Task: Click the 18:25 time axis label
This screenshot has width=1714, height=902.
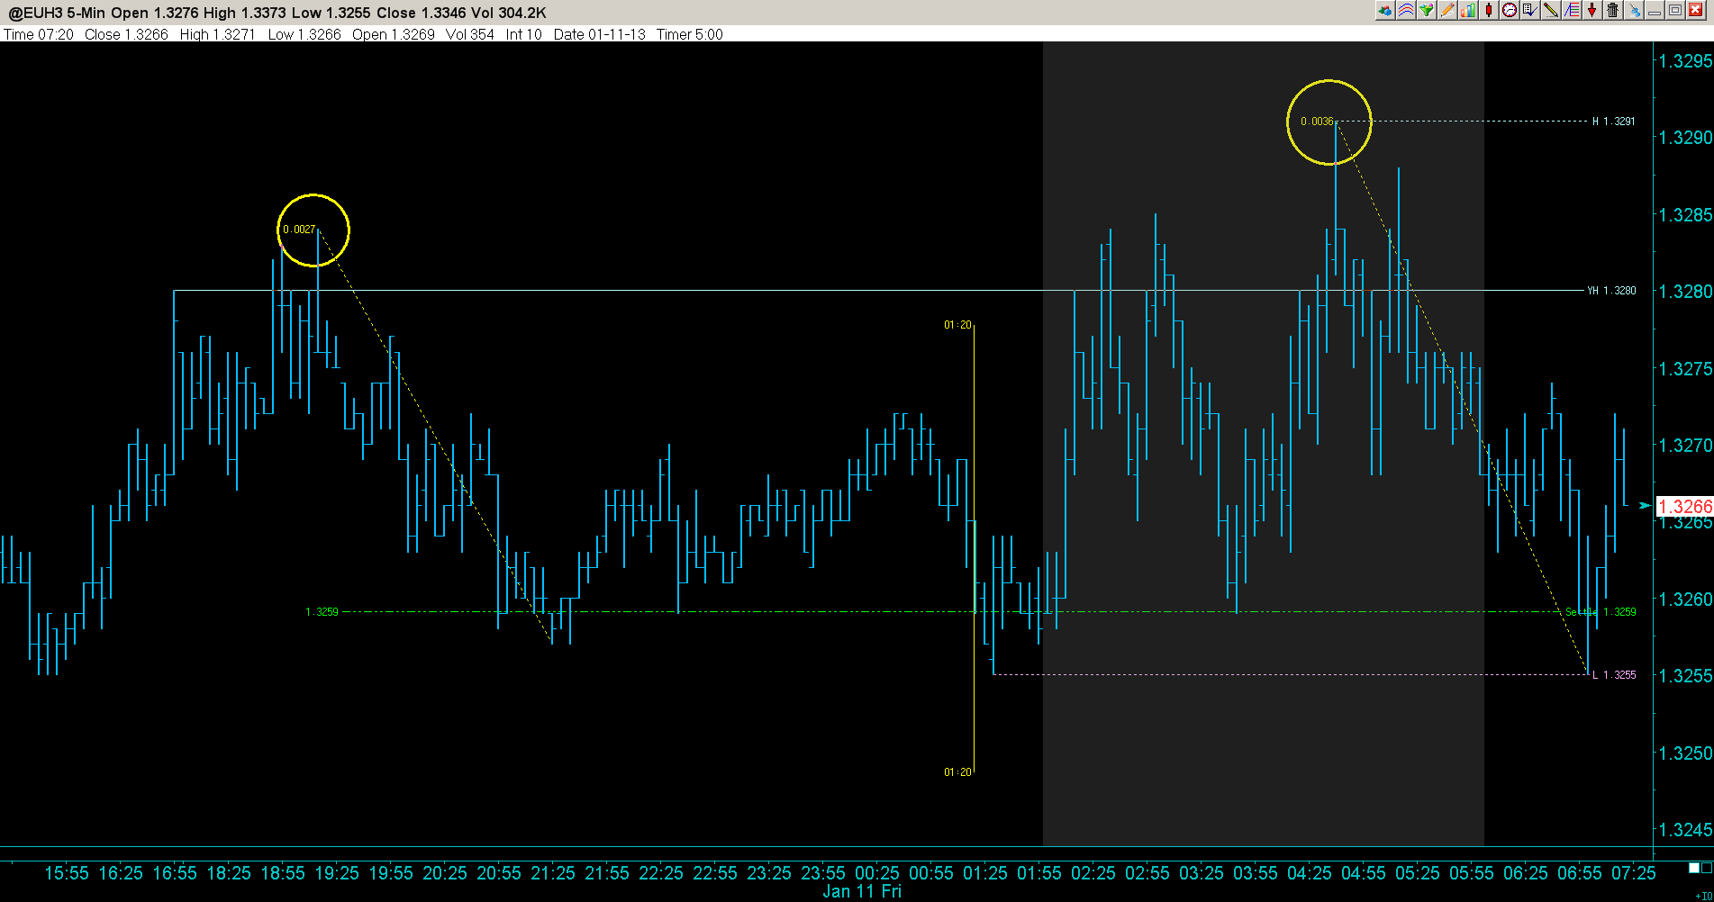Action: click(229, 873)
